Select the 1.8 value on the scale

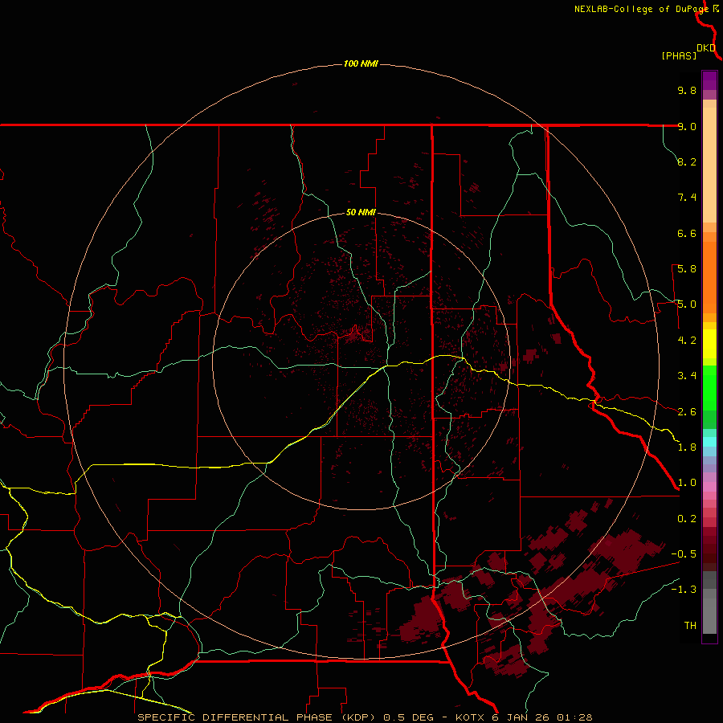tap(687, 447)
